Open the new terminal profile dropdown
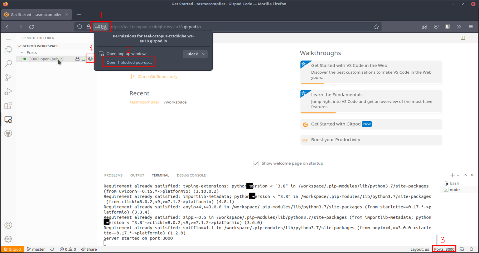Viewport: 479px width, 253px height. tap(458, 175)
